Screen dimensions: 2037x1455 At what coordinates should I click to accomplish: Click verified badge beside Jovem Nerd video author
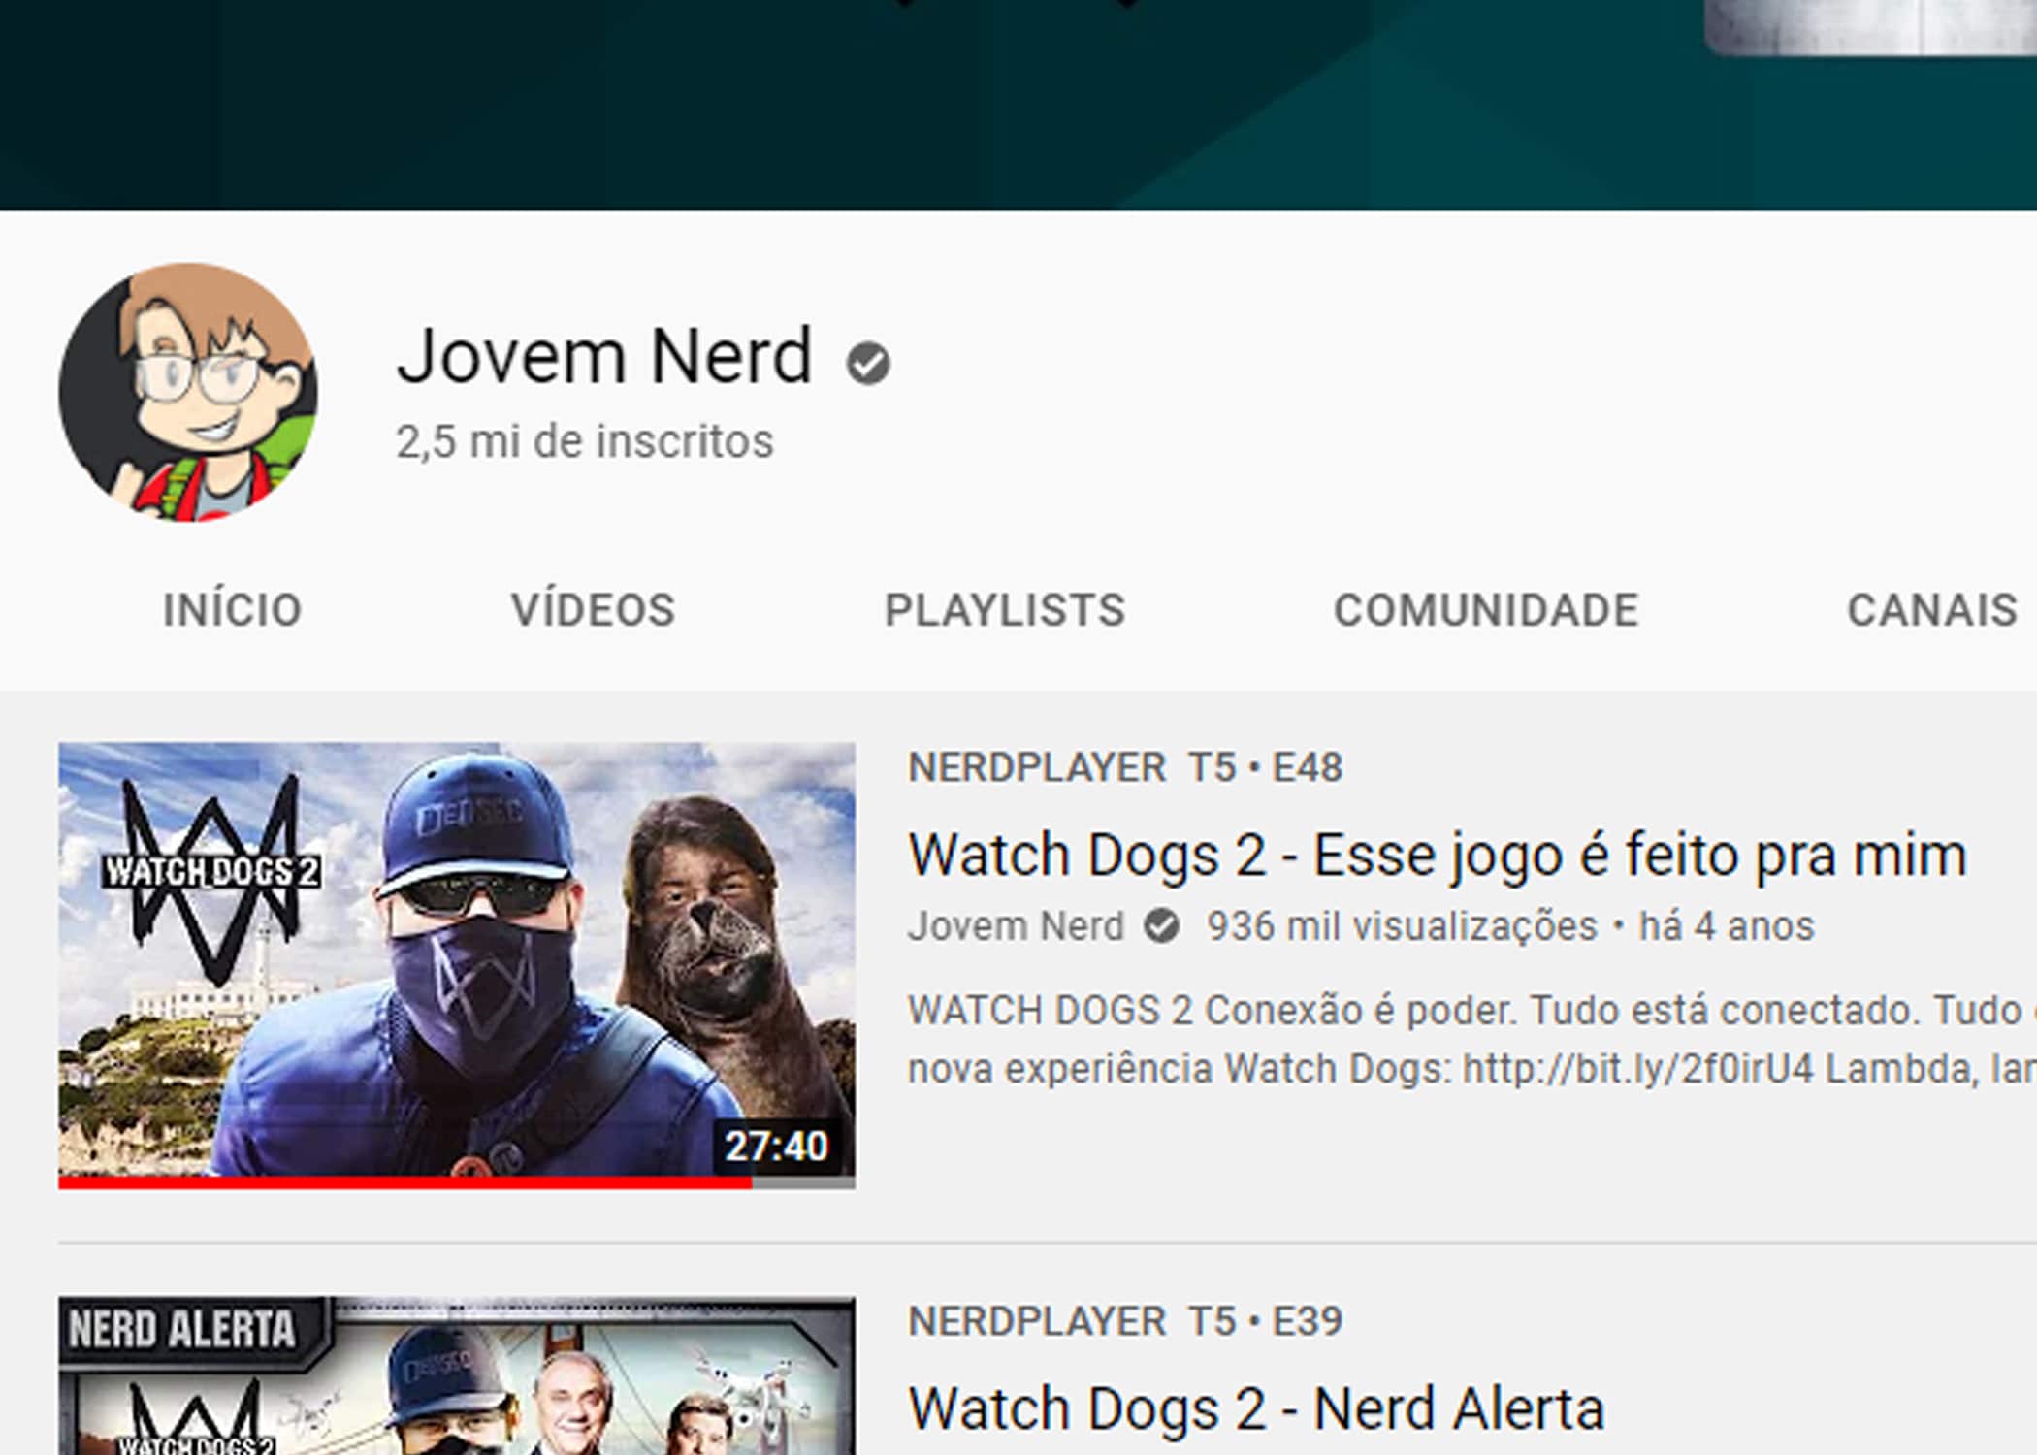click(1161, 925)
